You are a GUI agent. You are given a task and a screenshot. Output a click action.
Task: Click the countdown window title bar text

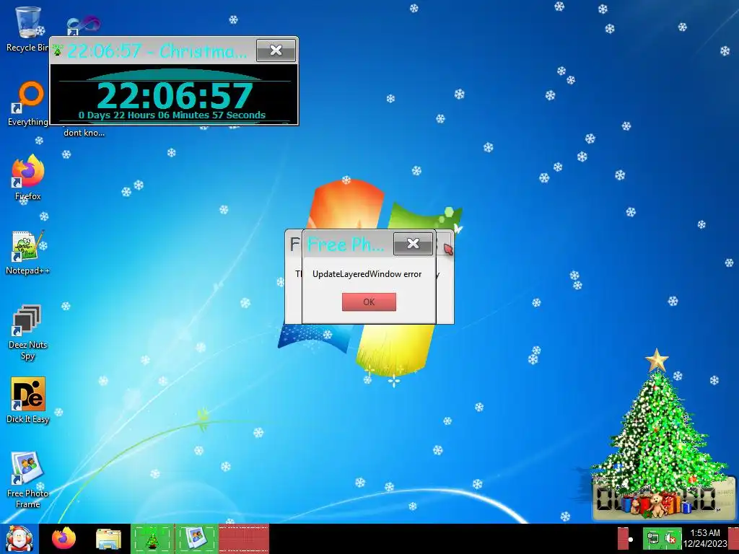157,50
